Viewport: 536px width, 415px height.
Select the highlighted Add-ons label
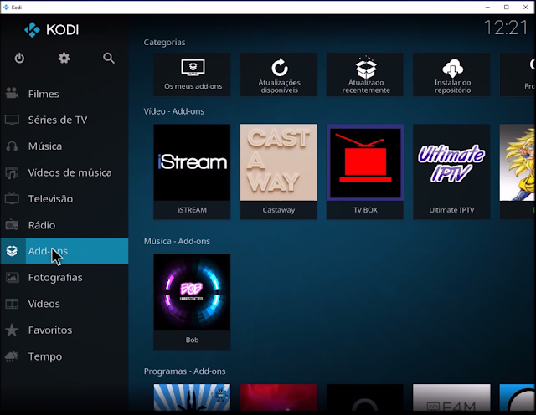point(48,251)
